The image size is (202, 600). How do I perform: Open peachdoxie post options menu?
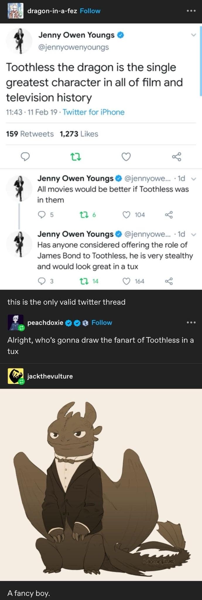click(x=191, y=323)
